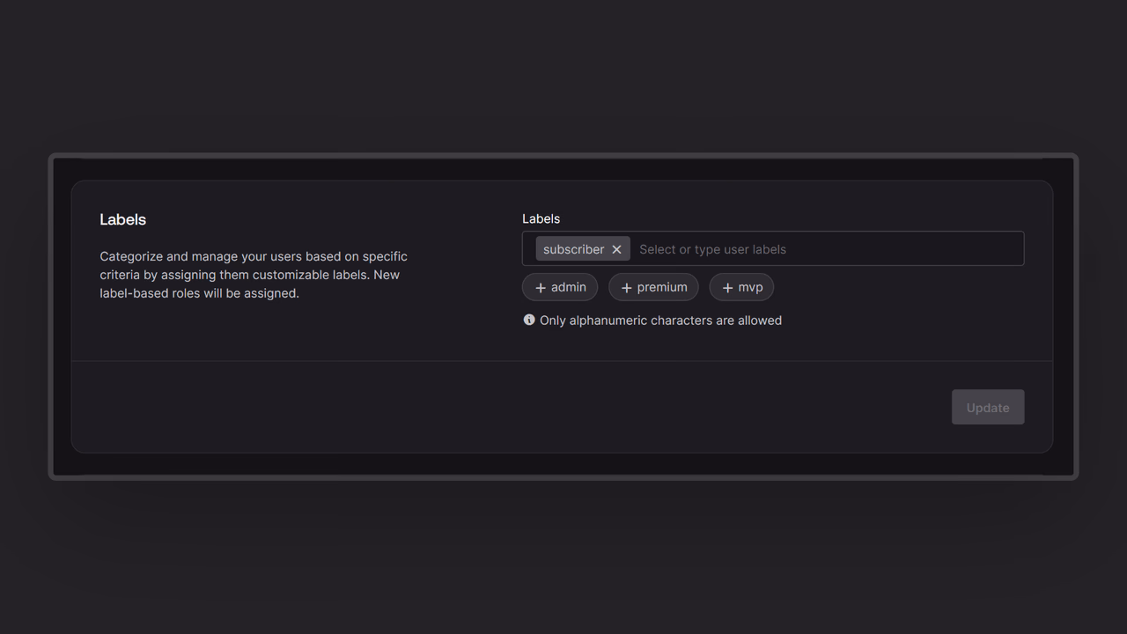Image resolution: width=1127 pixels, height=634 pixels.
Task: Click the Update button
Action: tap(988, 407)
